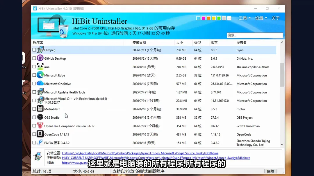
Task: Click the FFmpeg program icon
Action: [40, 49]
